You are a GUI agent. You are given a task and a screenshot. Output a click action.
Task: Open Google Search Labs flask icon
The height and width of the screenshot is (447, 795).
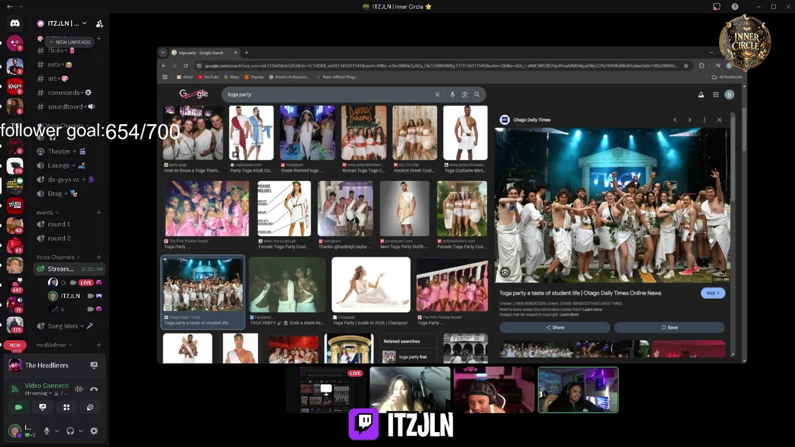coord(701,94)
